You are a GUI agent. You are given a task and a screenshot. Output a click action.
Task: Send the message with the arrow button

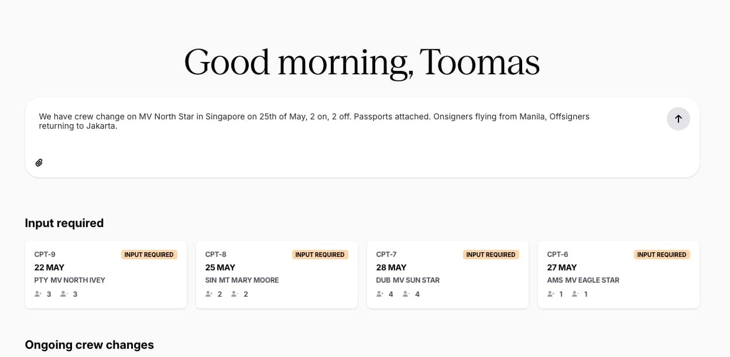678,119
